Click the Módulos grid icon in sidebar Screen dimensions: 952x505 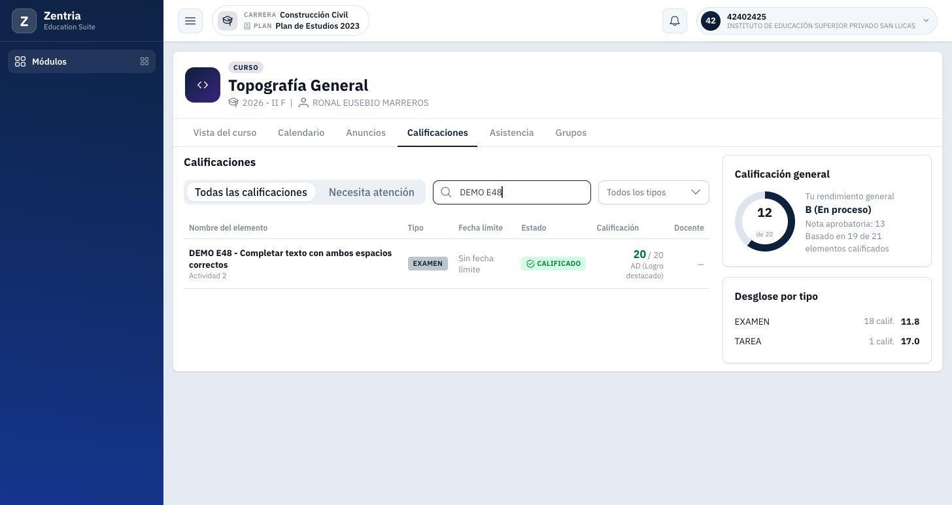20,61
